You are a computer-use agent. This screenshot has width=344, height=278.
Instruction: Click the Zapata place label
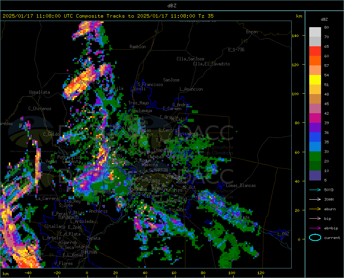[94, 238]
